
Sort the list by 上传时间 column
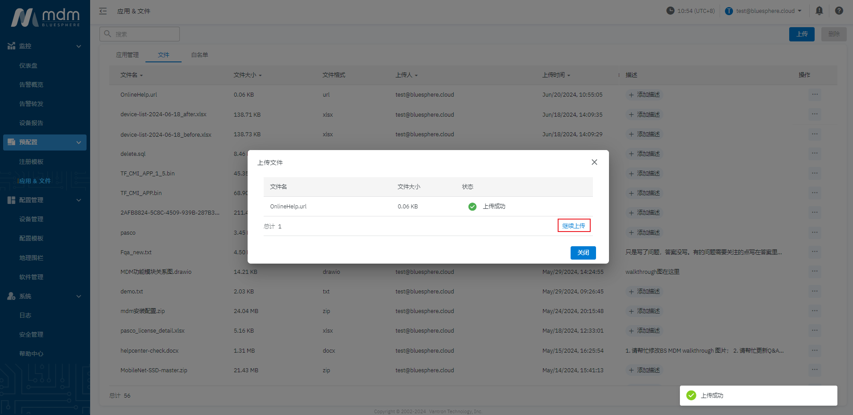[x=556, y=75]
